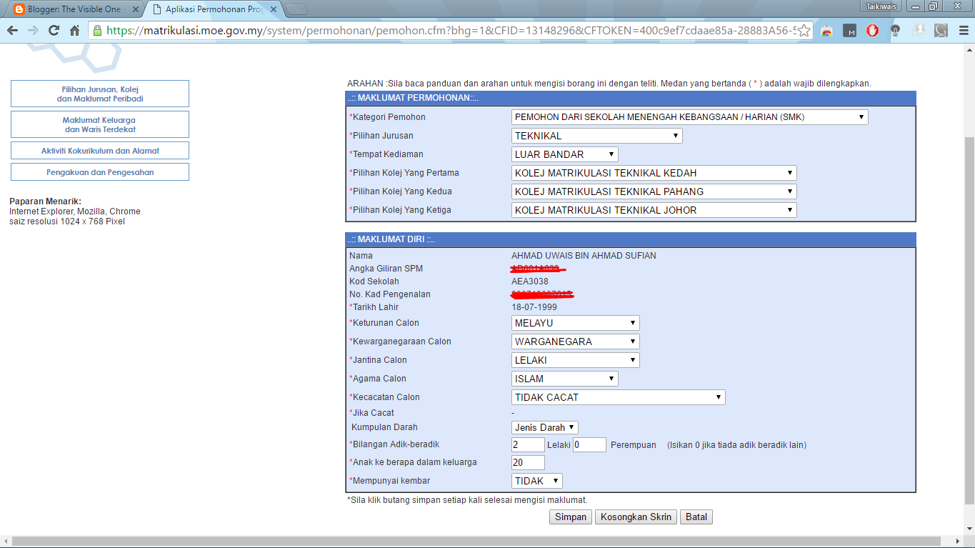This screenshot has width=975, height=548.
Task: Open the browser home page icon
Action: point(74,31)
